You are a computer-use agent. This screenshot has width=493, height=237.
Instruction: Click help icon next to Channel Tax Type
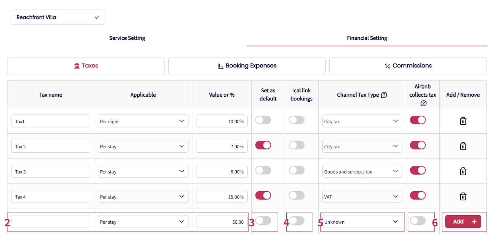[384, 95]
